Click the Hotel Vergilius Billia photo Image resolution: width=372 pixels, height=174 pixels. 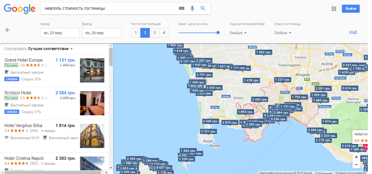92,136
